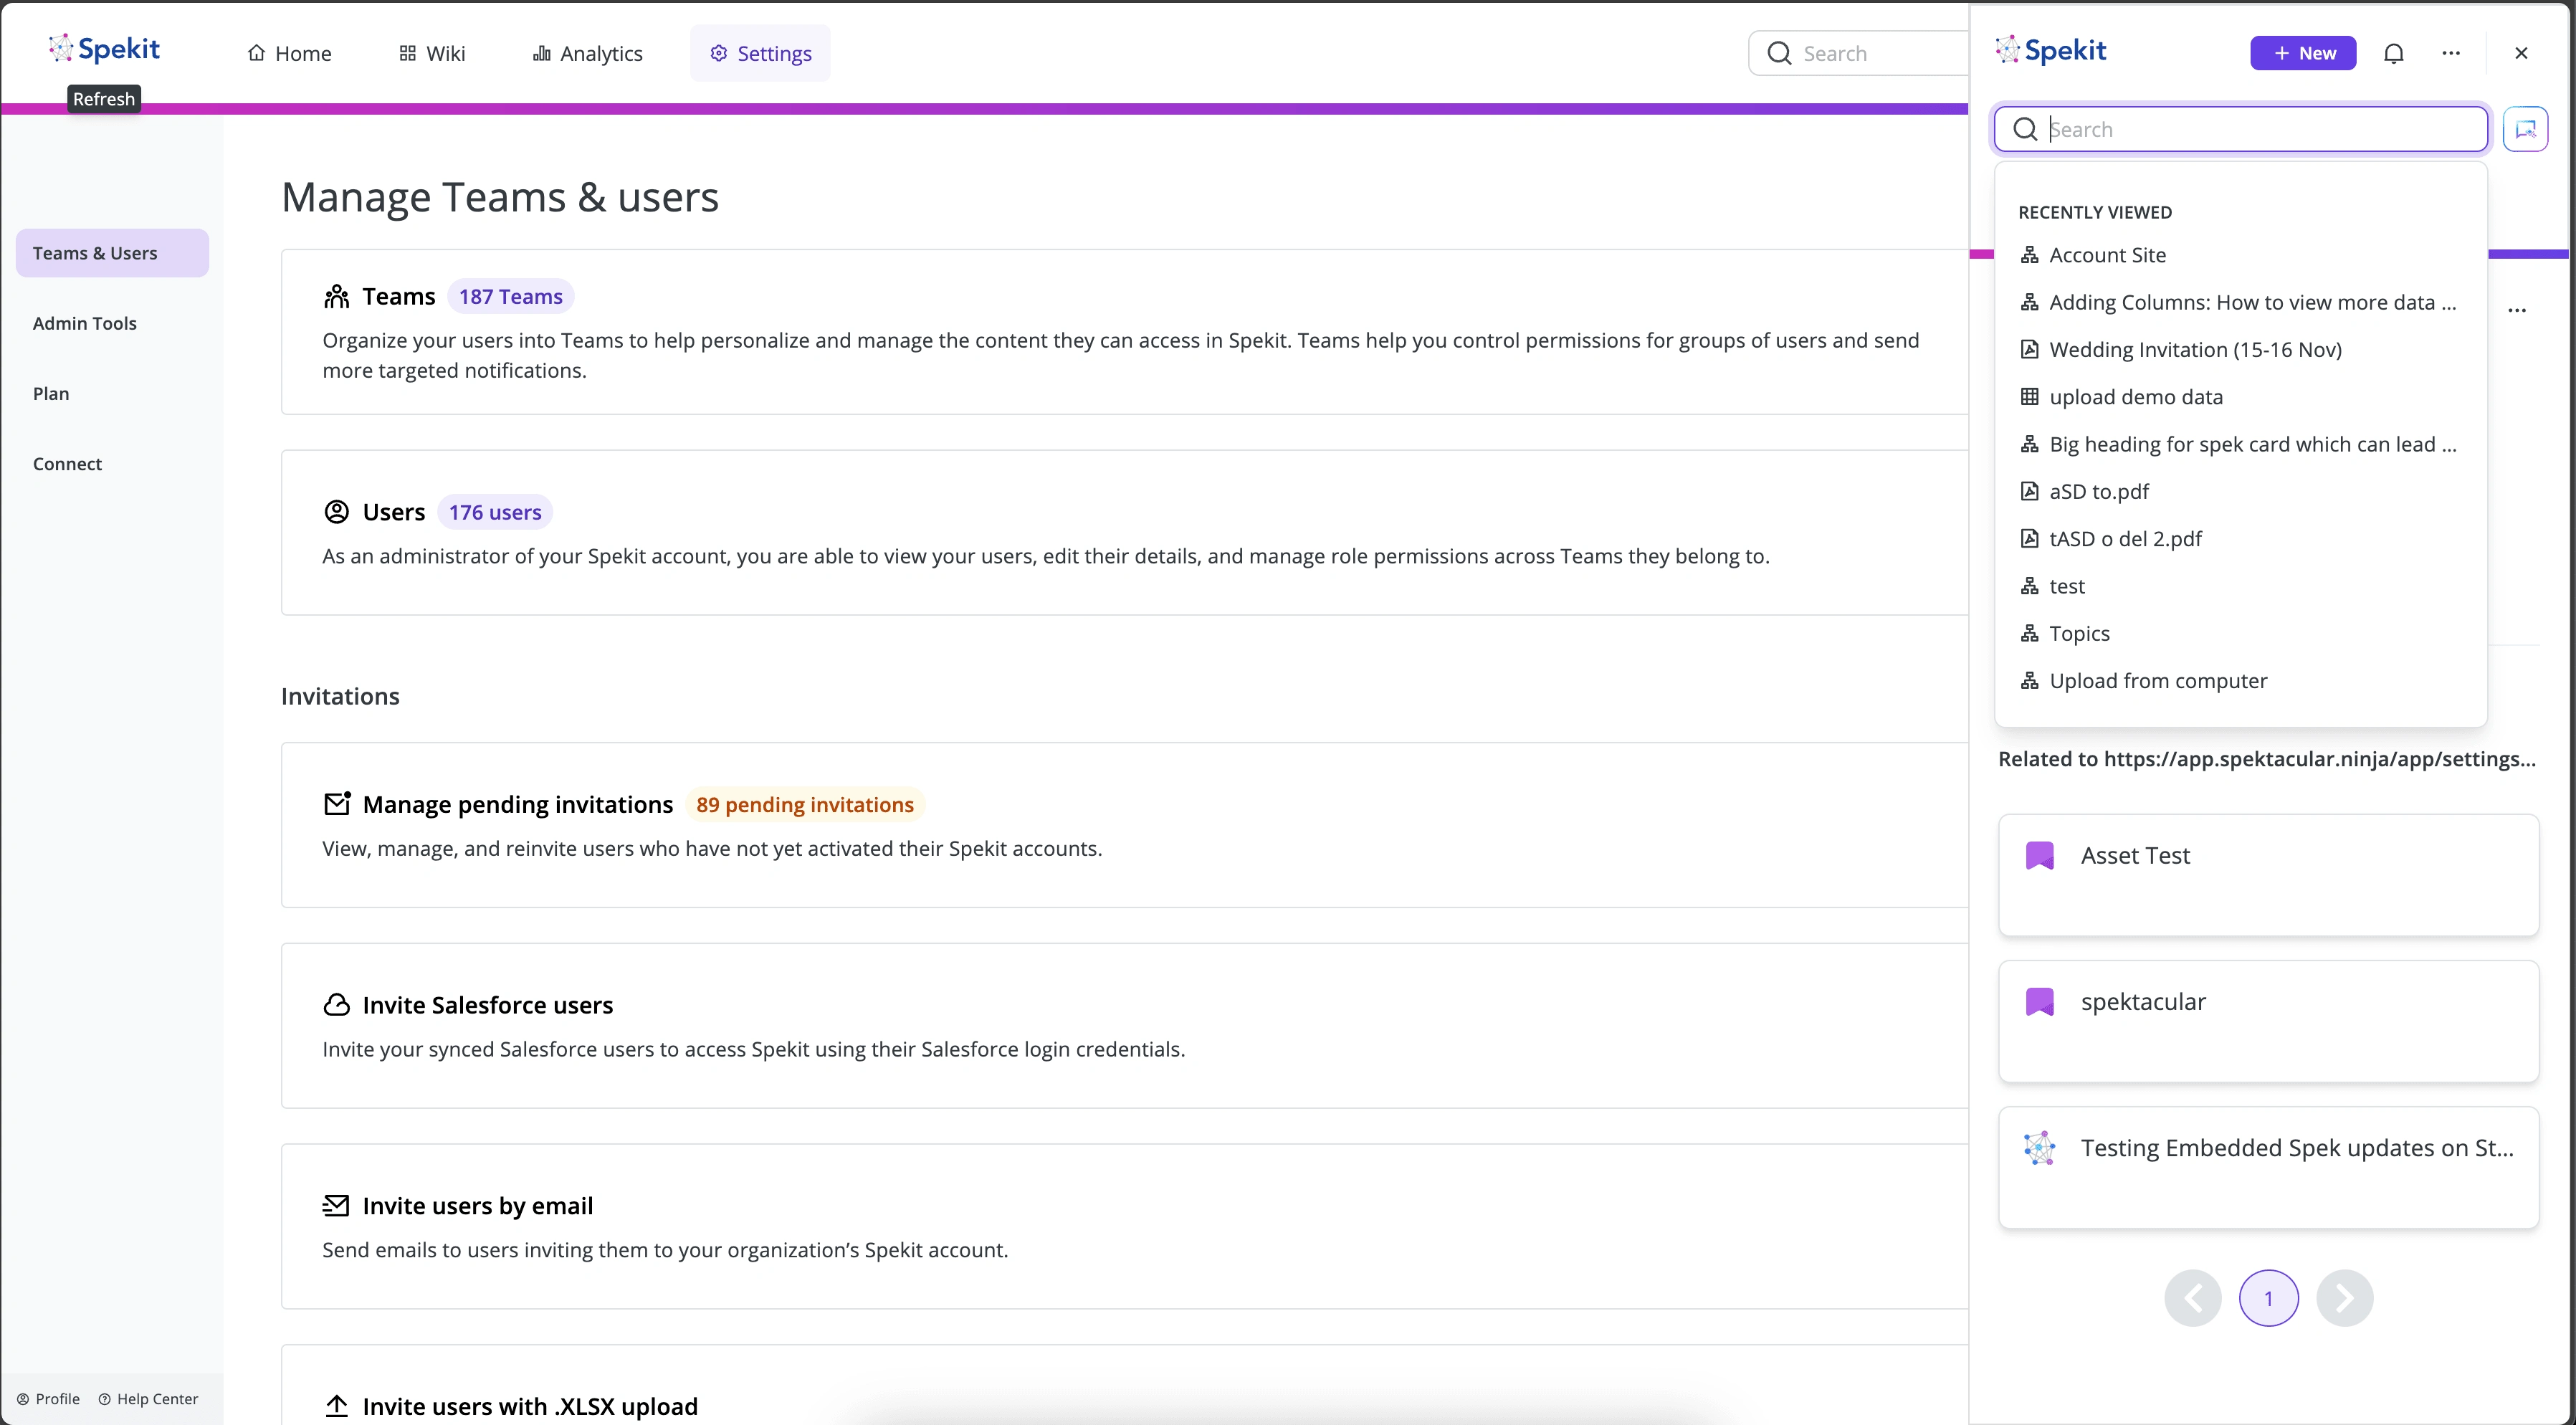Click the chat assistant icon beside search

click(x=2525, y=129)
